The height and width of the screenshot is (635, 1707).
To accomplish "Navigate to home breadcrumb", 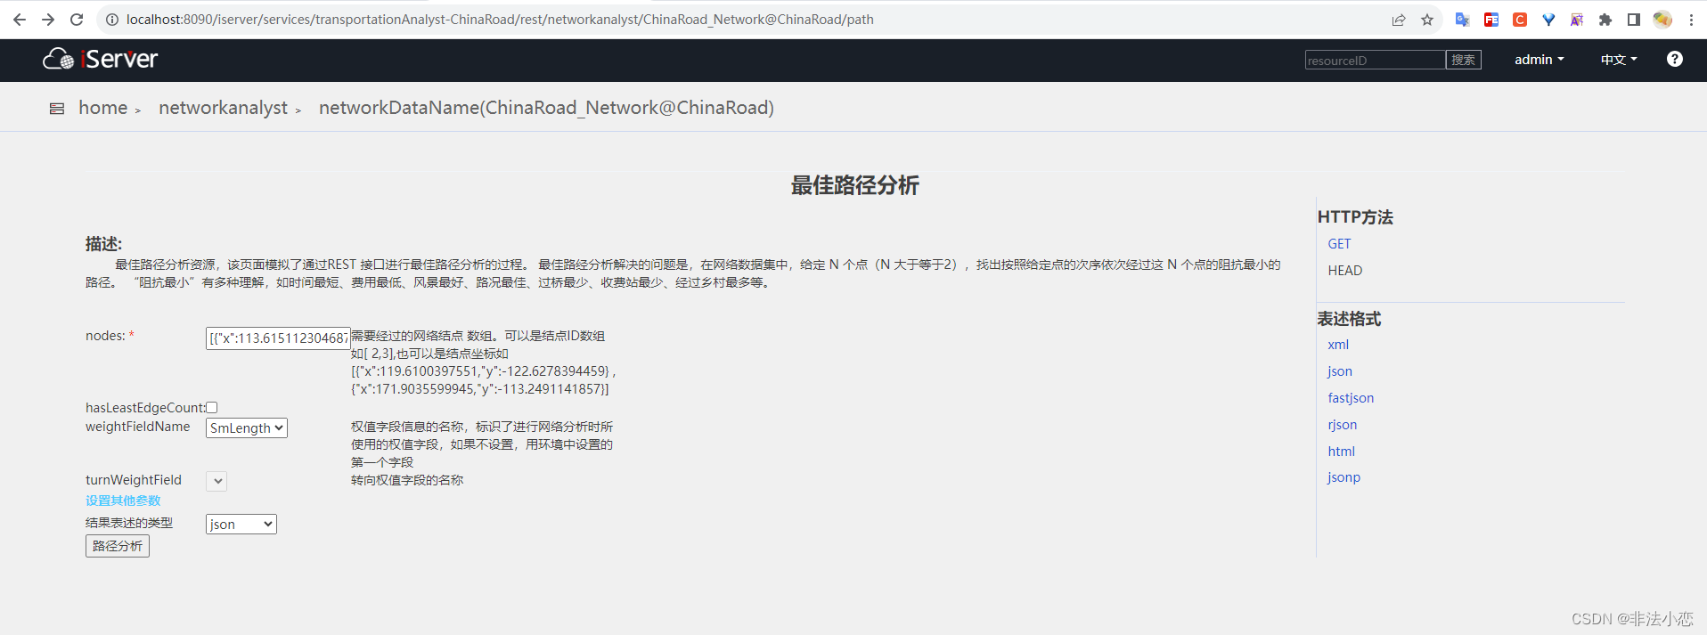I will [103, 108].
